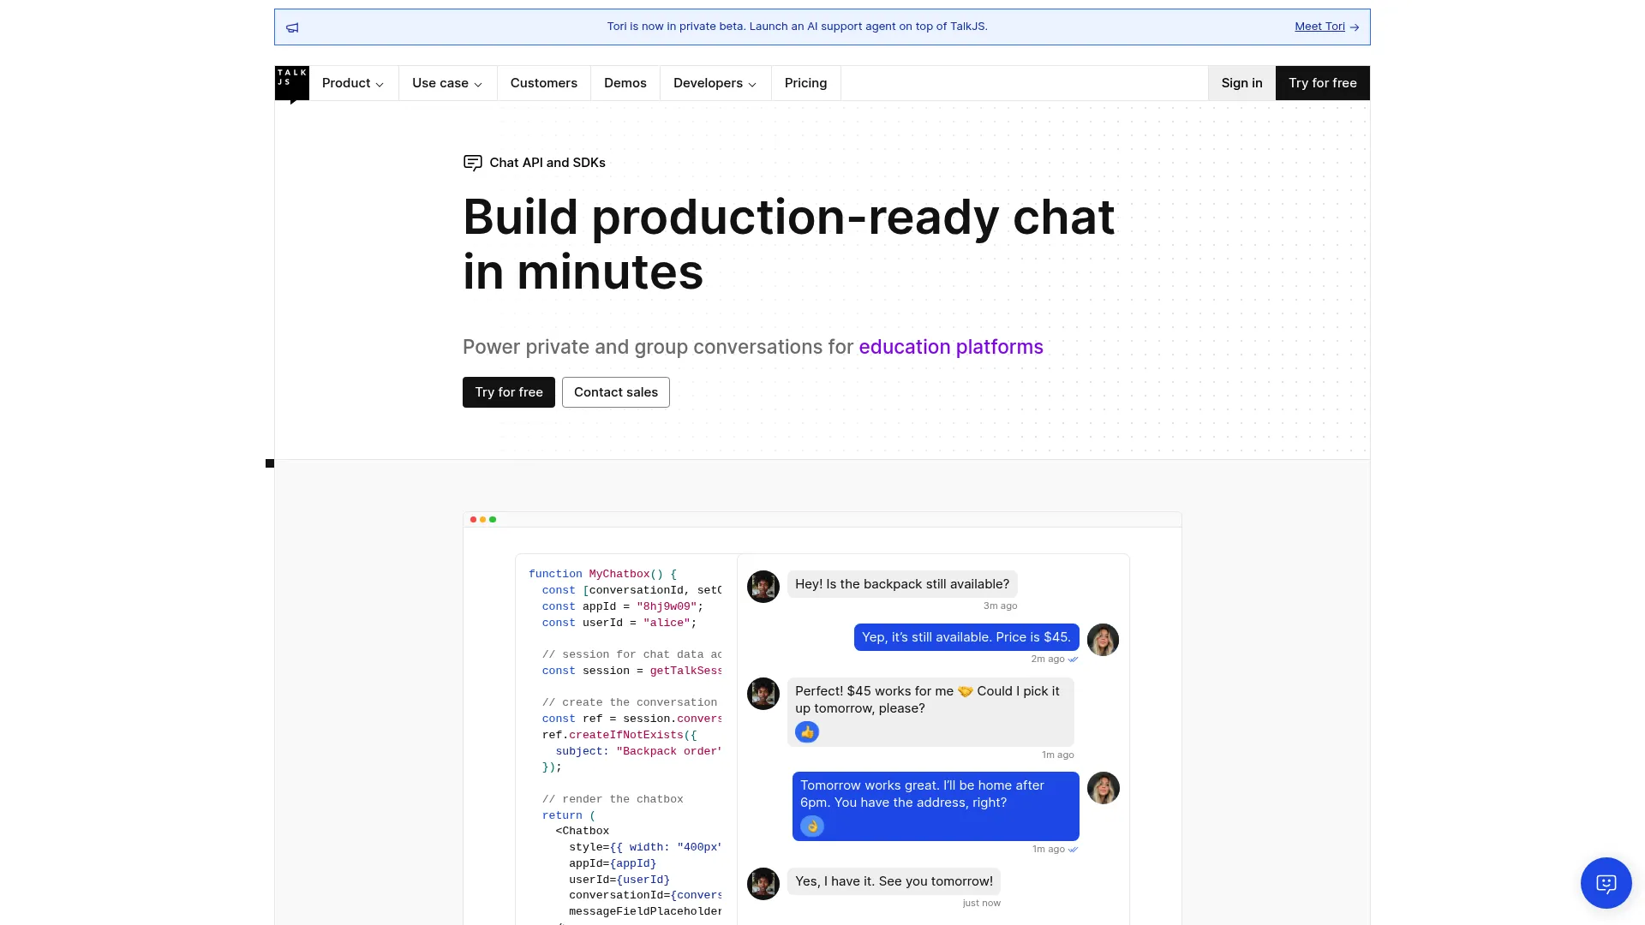Open the Customers page

544,83
